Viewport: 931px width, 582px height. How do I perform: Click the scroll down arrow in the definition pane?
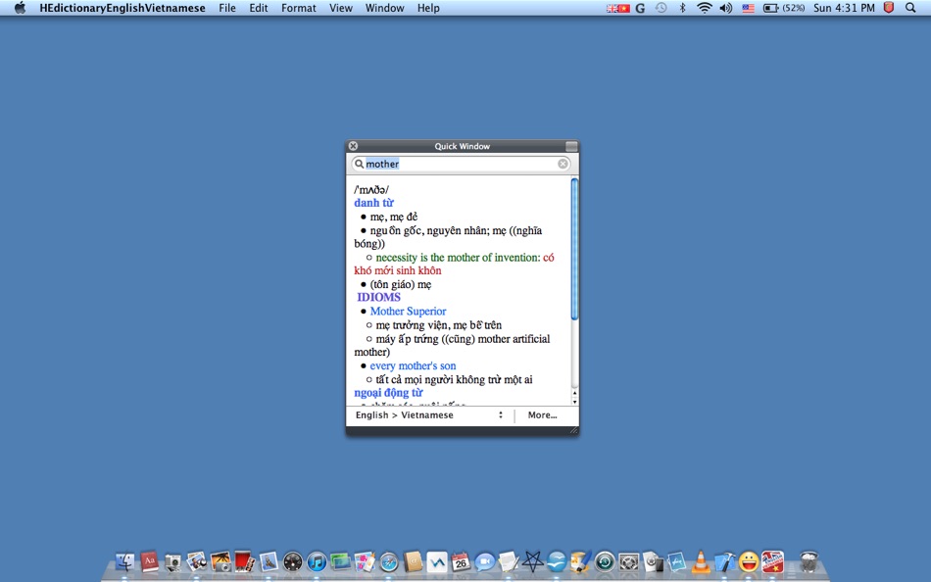coord(574,402)
